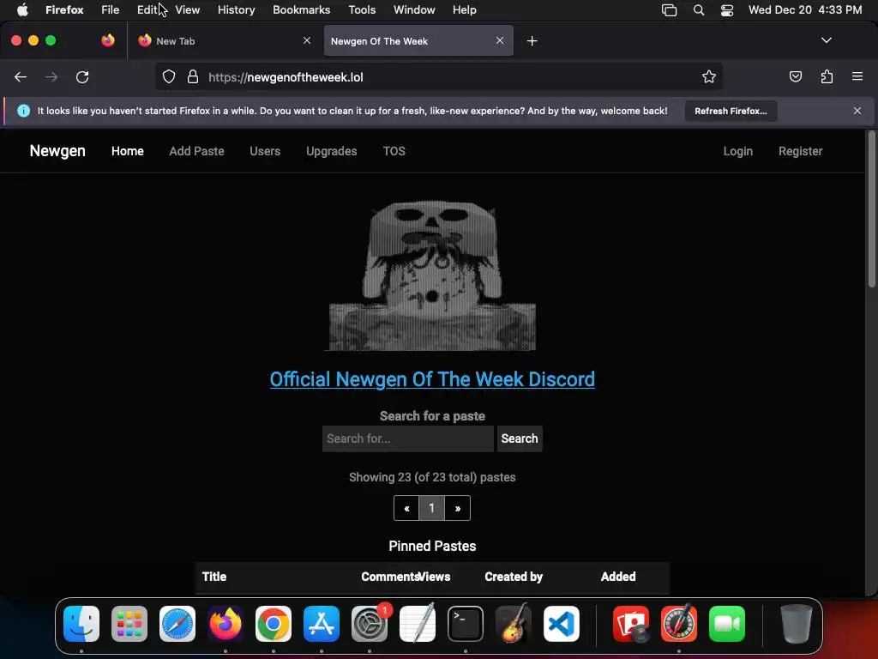Open the Extensions puzzle-piece icon
This screenshot has width=878, height=659.
coord(827,76)
